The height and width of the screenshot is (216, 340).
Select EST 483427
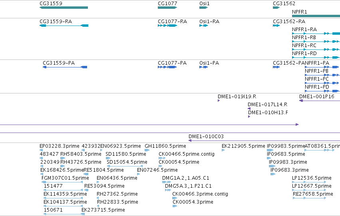(x=42, y=158)
